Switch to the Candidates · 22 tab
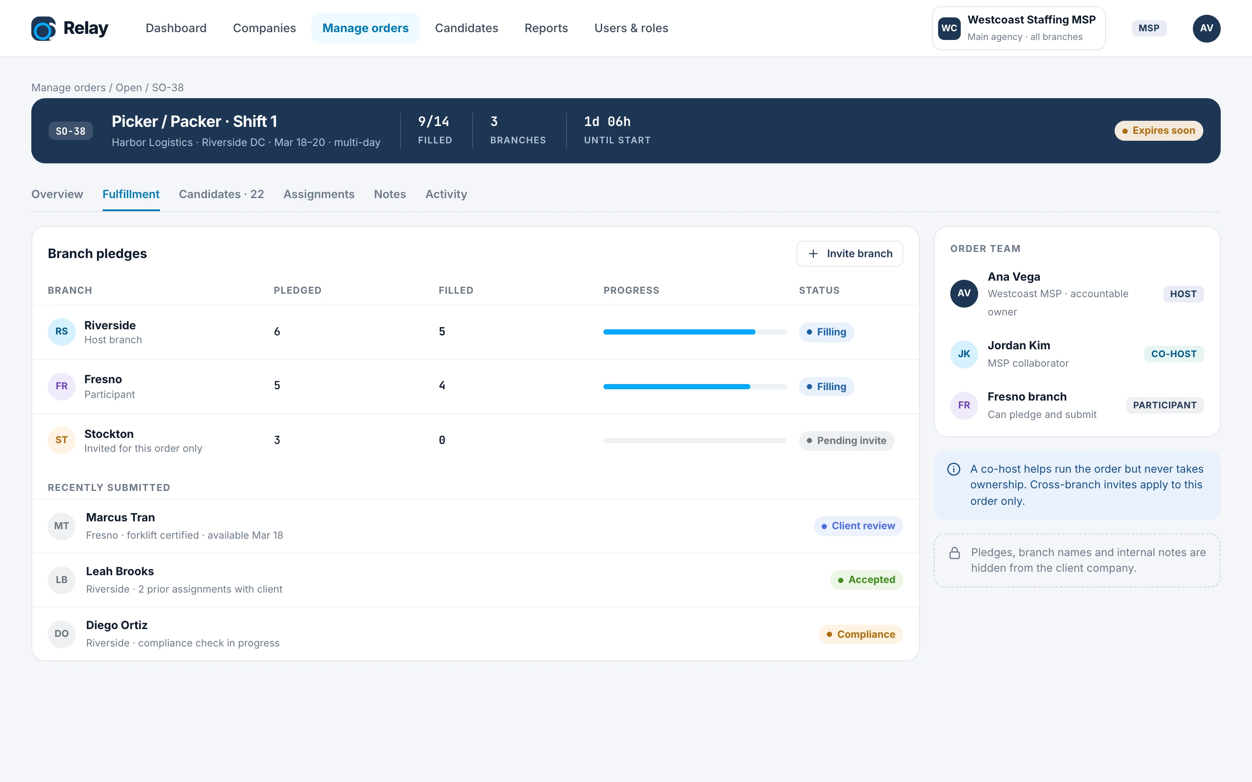1252x782 pixels. click(x=221, y=195)
